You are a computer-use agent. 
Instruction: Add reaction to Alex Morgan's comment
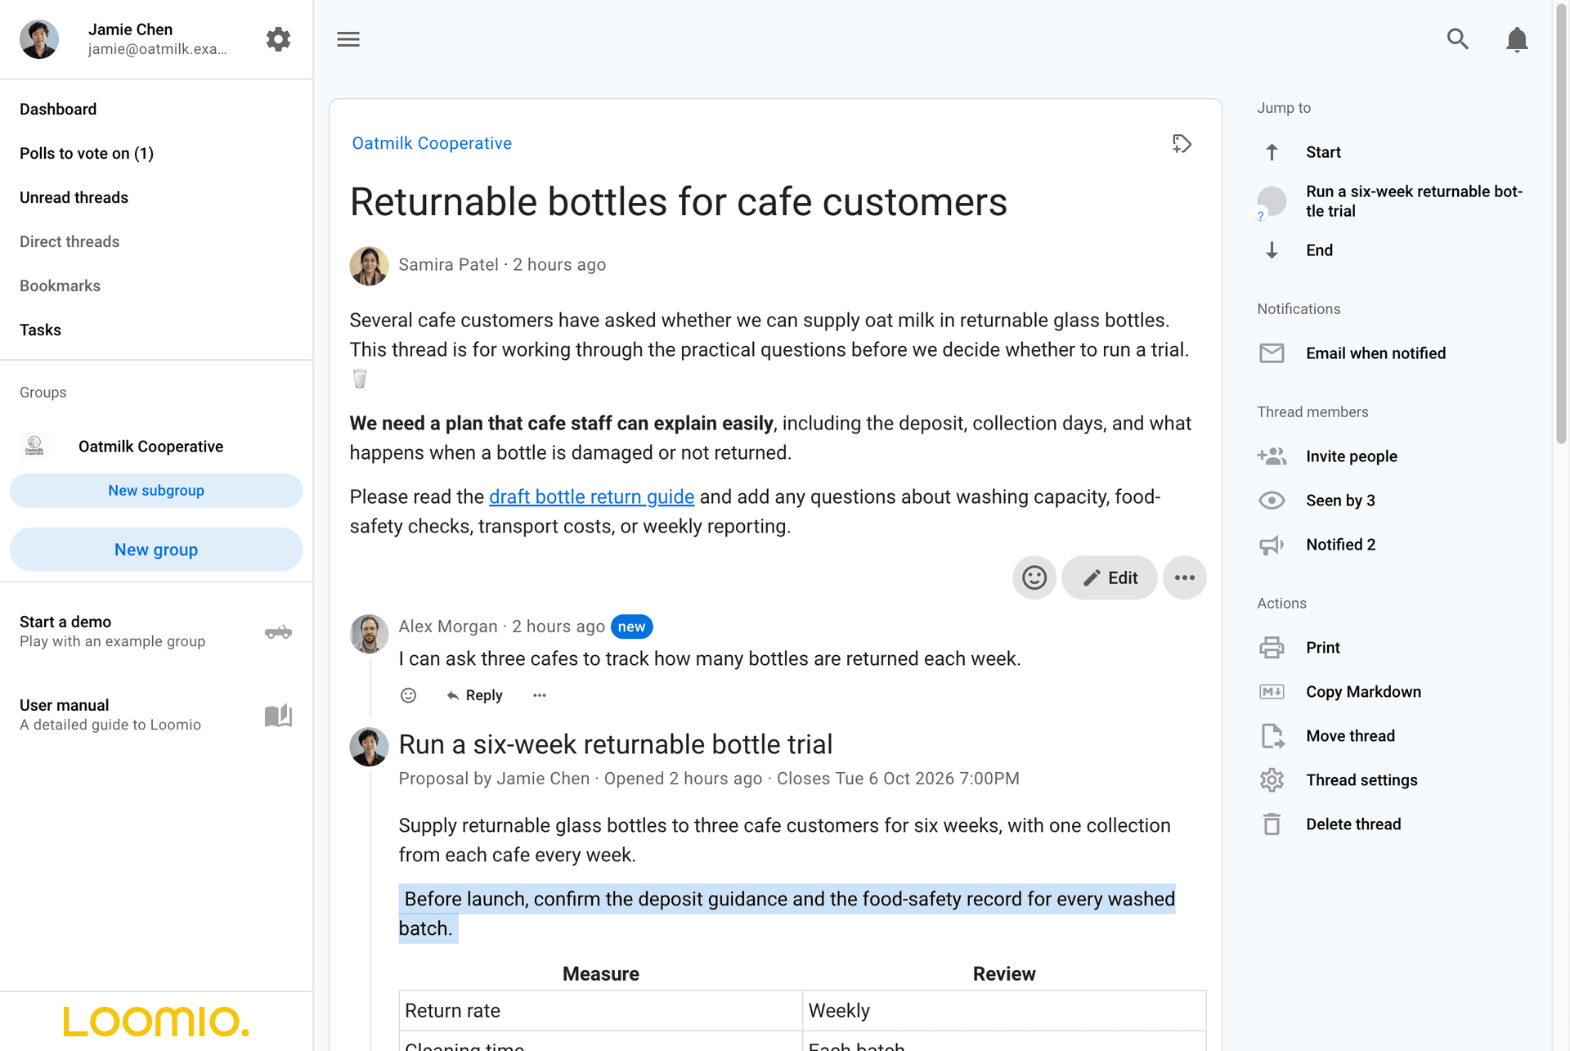pos(409,695)
